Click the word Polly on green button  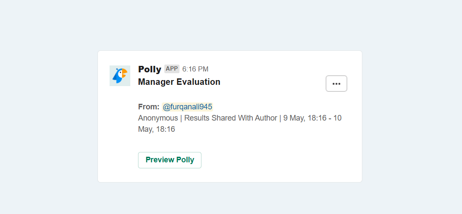coord(185,160)
